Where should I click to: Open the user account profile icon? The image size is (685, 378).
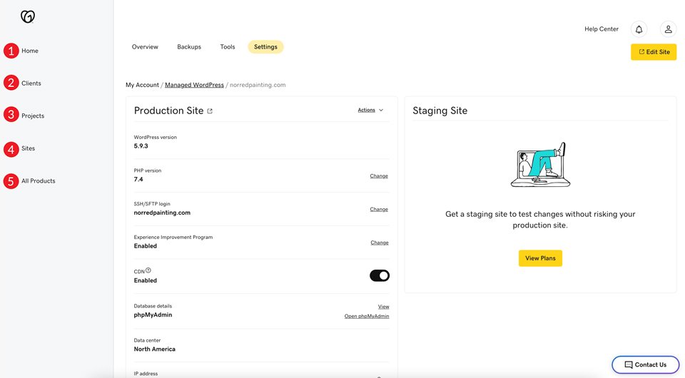point(668,29)
